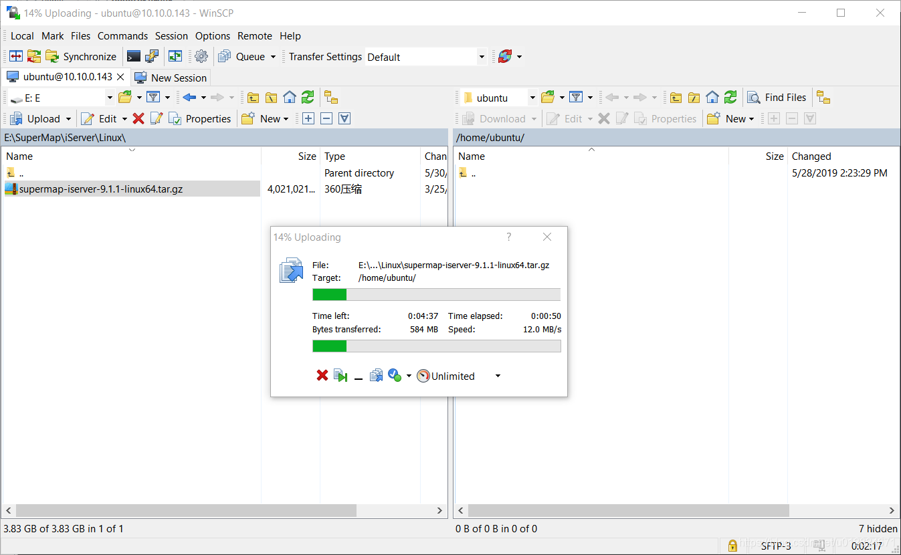Refresh the local panel
The height and width of the screenshot is (555, 901).
(308, 98)
